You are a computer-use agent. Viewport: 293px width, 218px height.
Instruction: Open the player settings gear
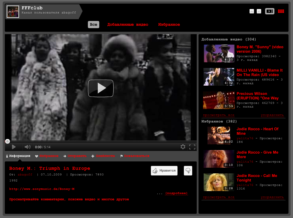(183, 147)
